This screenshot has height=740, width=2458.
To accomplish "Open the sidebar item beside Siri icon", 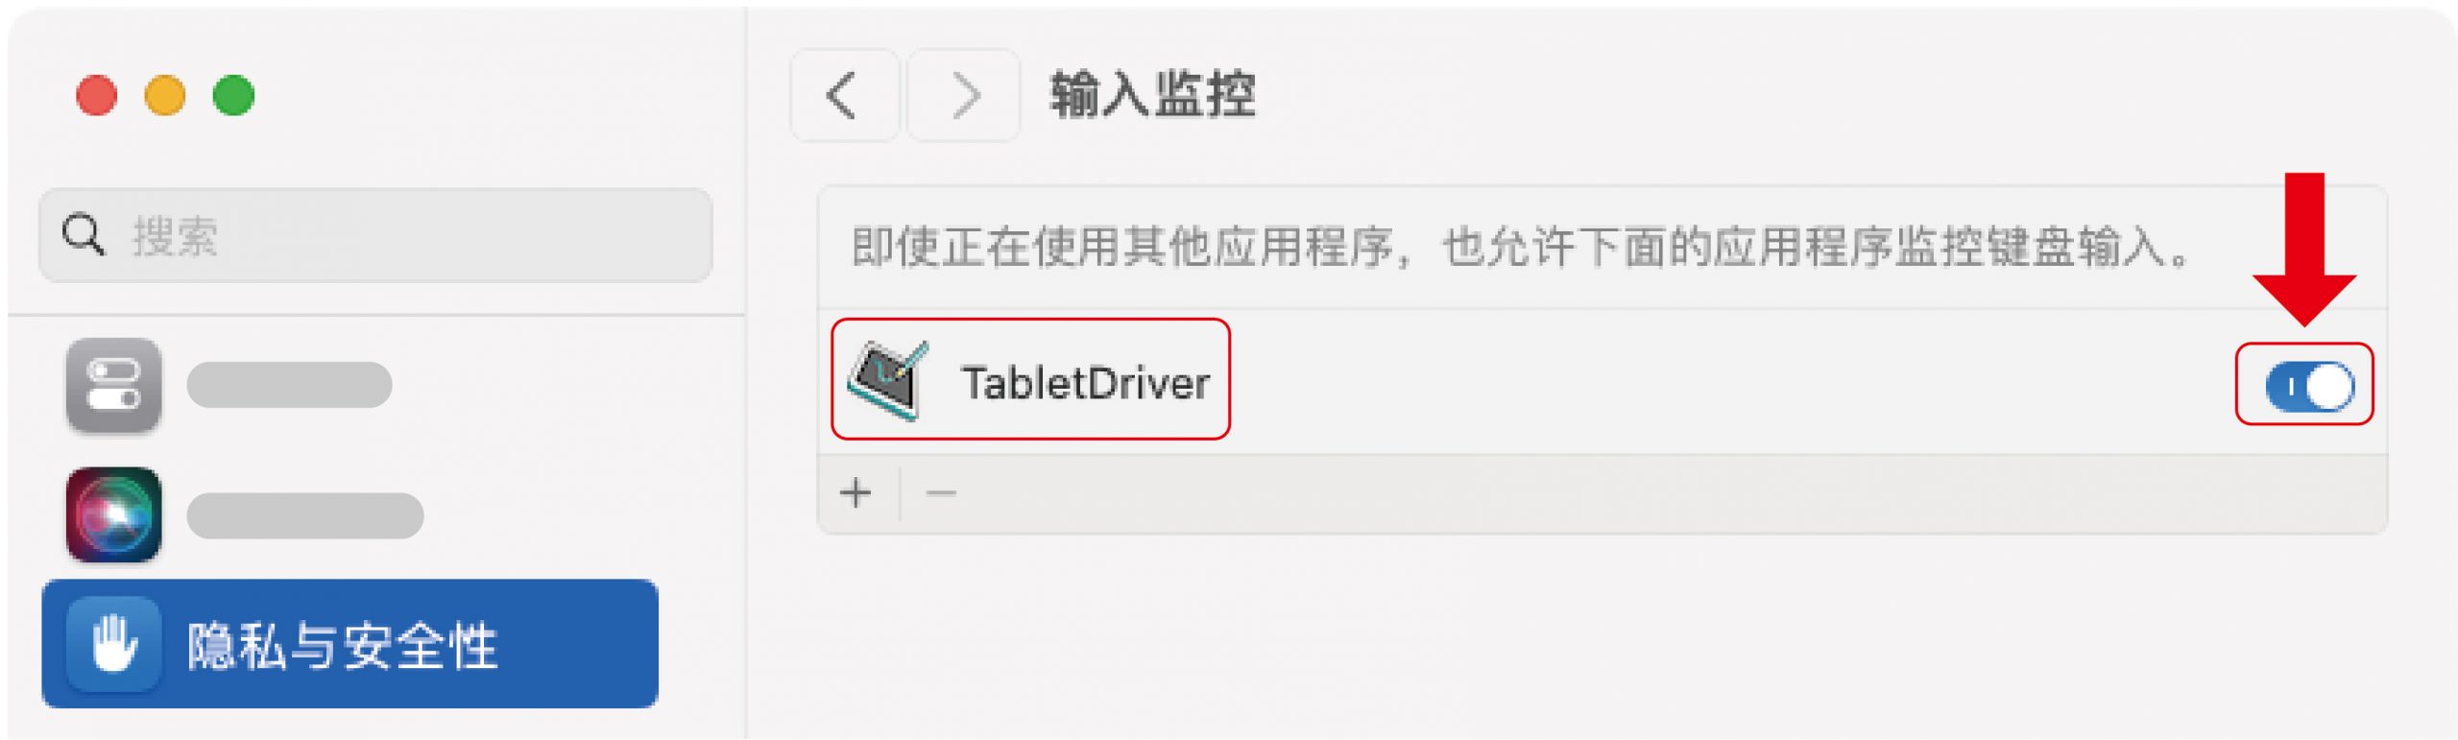I will click(305, 516).
